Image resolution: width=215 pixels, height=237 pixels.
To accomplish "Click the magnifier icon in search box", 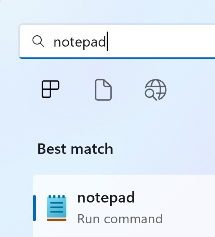I will click(x=38, y=41).
